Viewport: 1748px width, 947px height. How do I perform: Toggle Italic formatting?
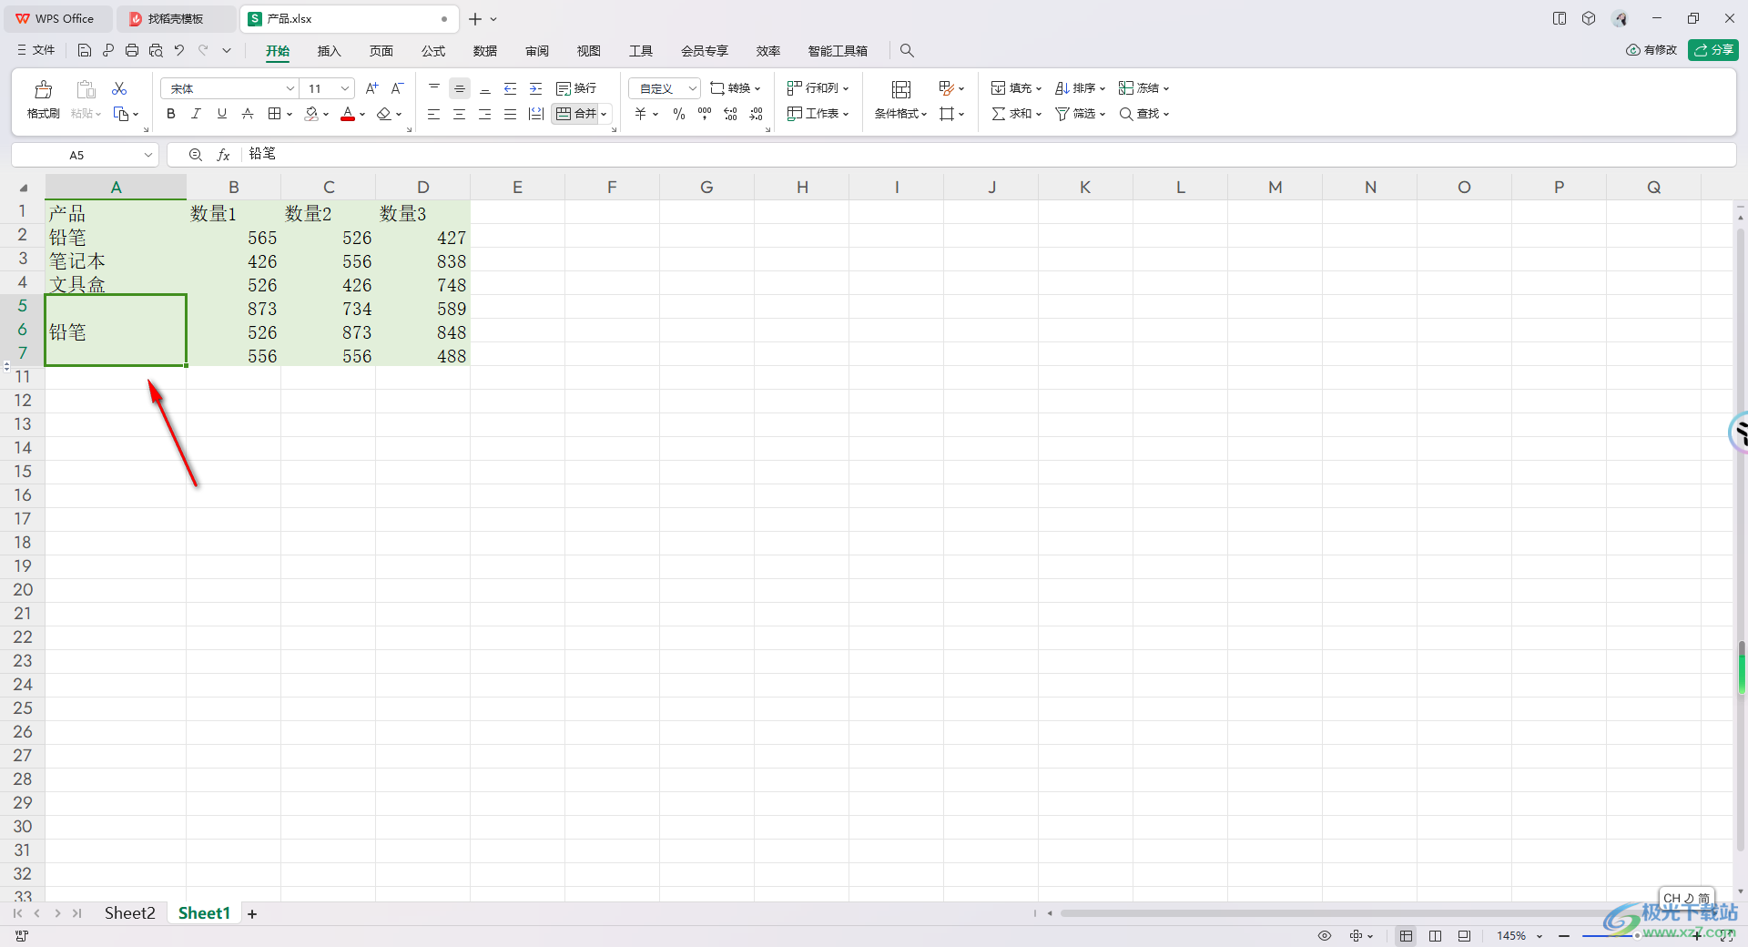(x=196, y=114)
